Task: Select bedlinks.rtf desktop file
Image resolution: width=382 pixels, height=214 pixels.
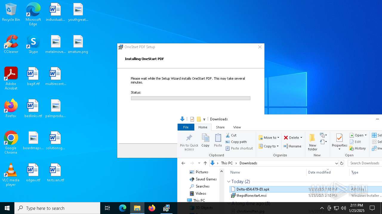Action: tap(33, 108)
